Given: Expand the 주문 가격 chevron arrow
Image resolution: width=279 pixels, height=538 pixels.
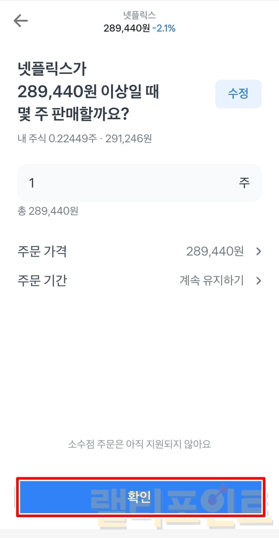Looking at the screenshot, I should point(259,251).
